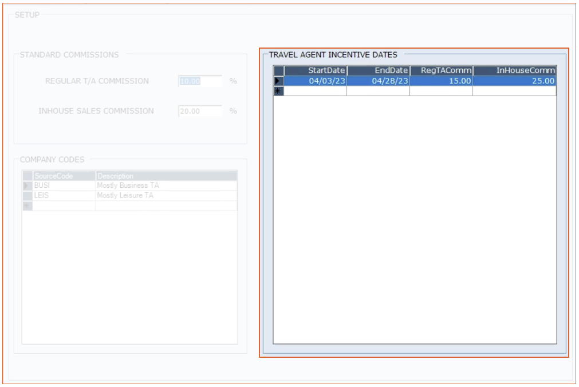Edit the 15.00 RegTAComm cell
Viewport: 579px width, 387px height.
click(441, 81)
